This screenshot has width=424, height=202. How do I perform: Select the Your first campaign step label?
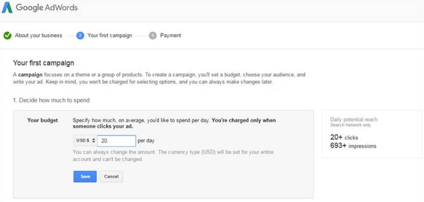(x=109, y=35)
